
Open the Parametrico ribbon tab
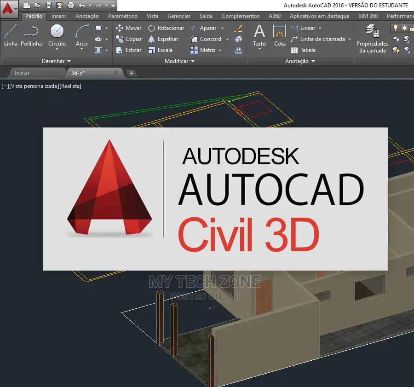click(x=123, y=16)
